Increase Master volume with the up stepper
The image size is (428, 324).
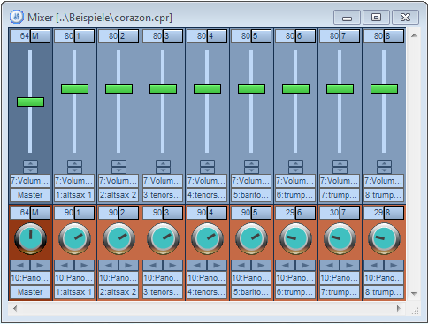[x=30, y=163]
